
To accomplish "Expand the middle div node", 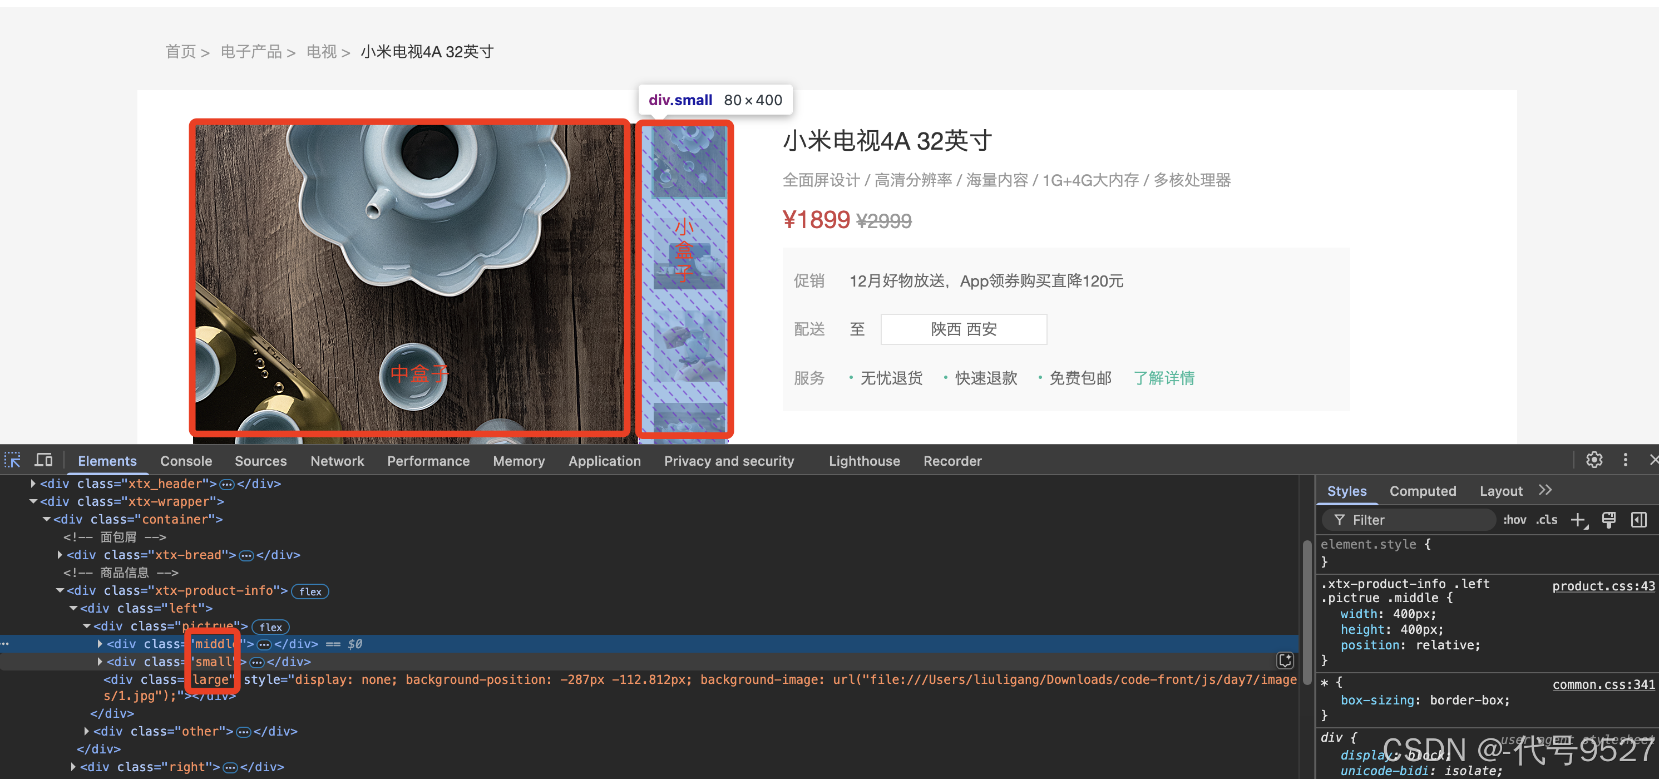I will click(x=100, y=644).
